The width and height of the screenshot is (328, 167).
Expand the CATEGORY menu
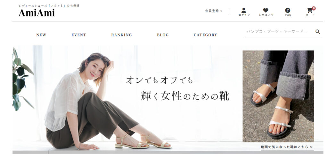click(205, 35)
